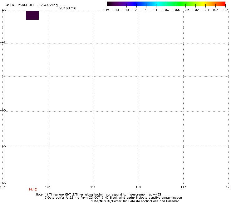Click the 117 longitude axis label
Viewport: 231px width, 203px height.
click(183, 187)
